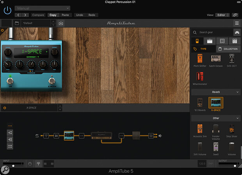Step to the next preset with down arrow
242x175 pixels.
coord(53,25)
